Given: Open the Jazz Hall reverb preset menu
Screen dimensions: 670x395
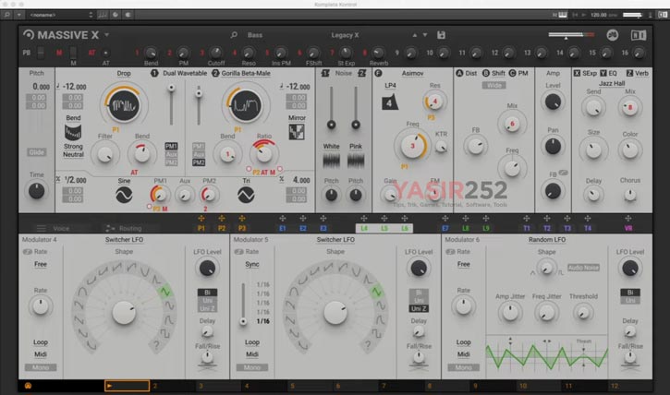Looking at the screenshot, I should point(612,84).
